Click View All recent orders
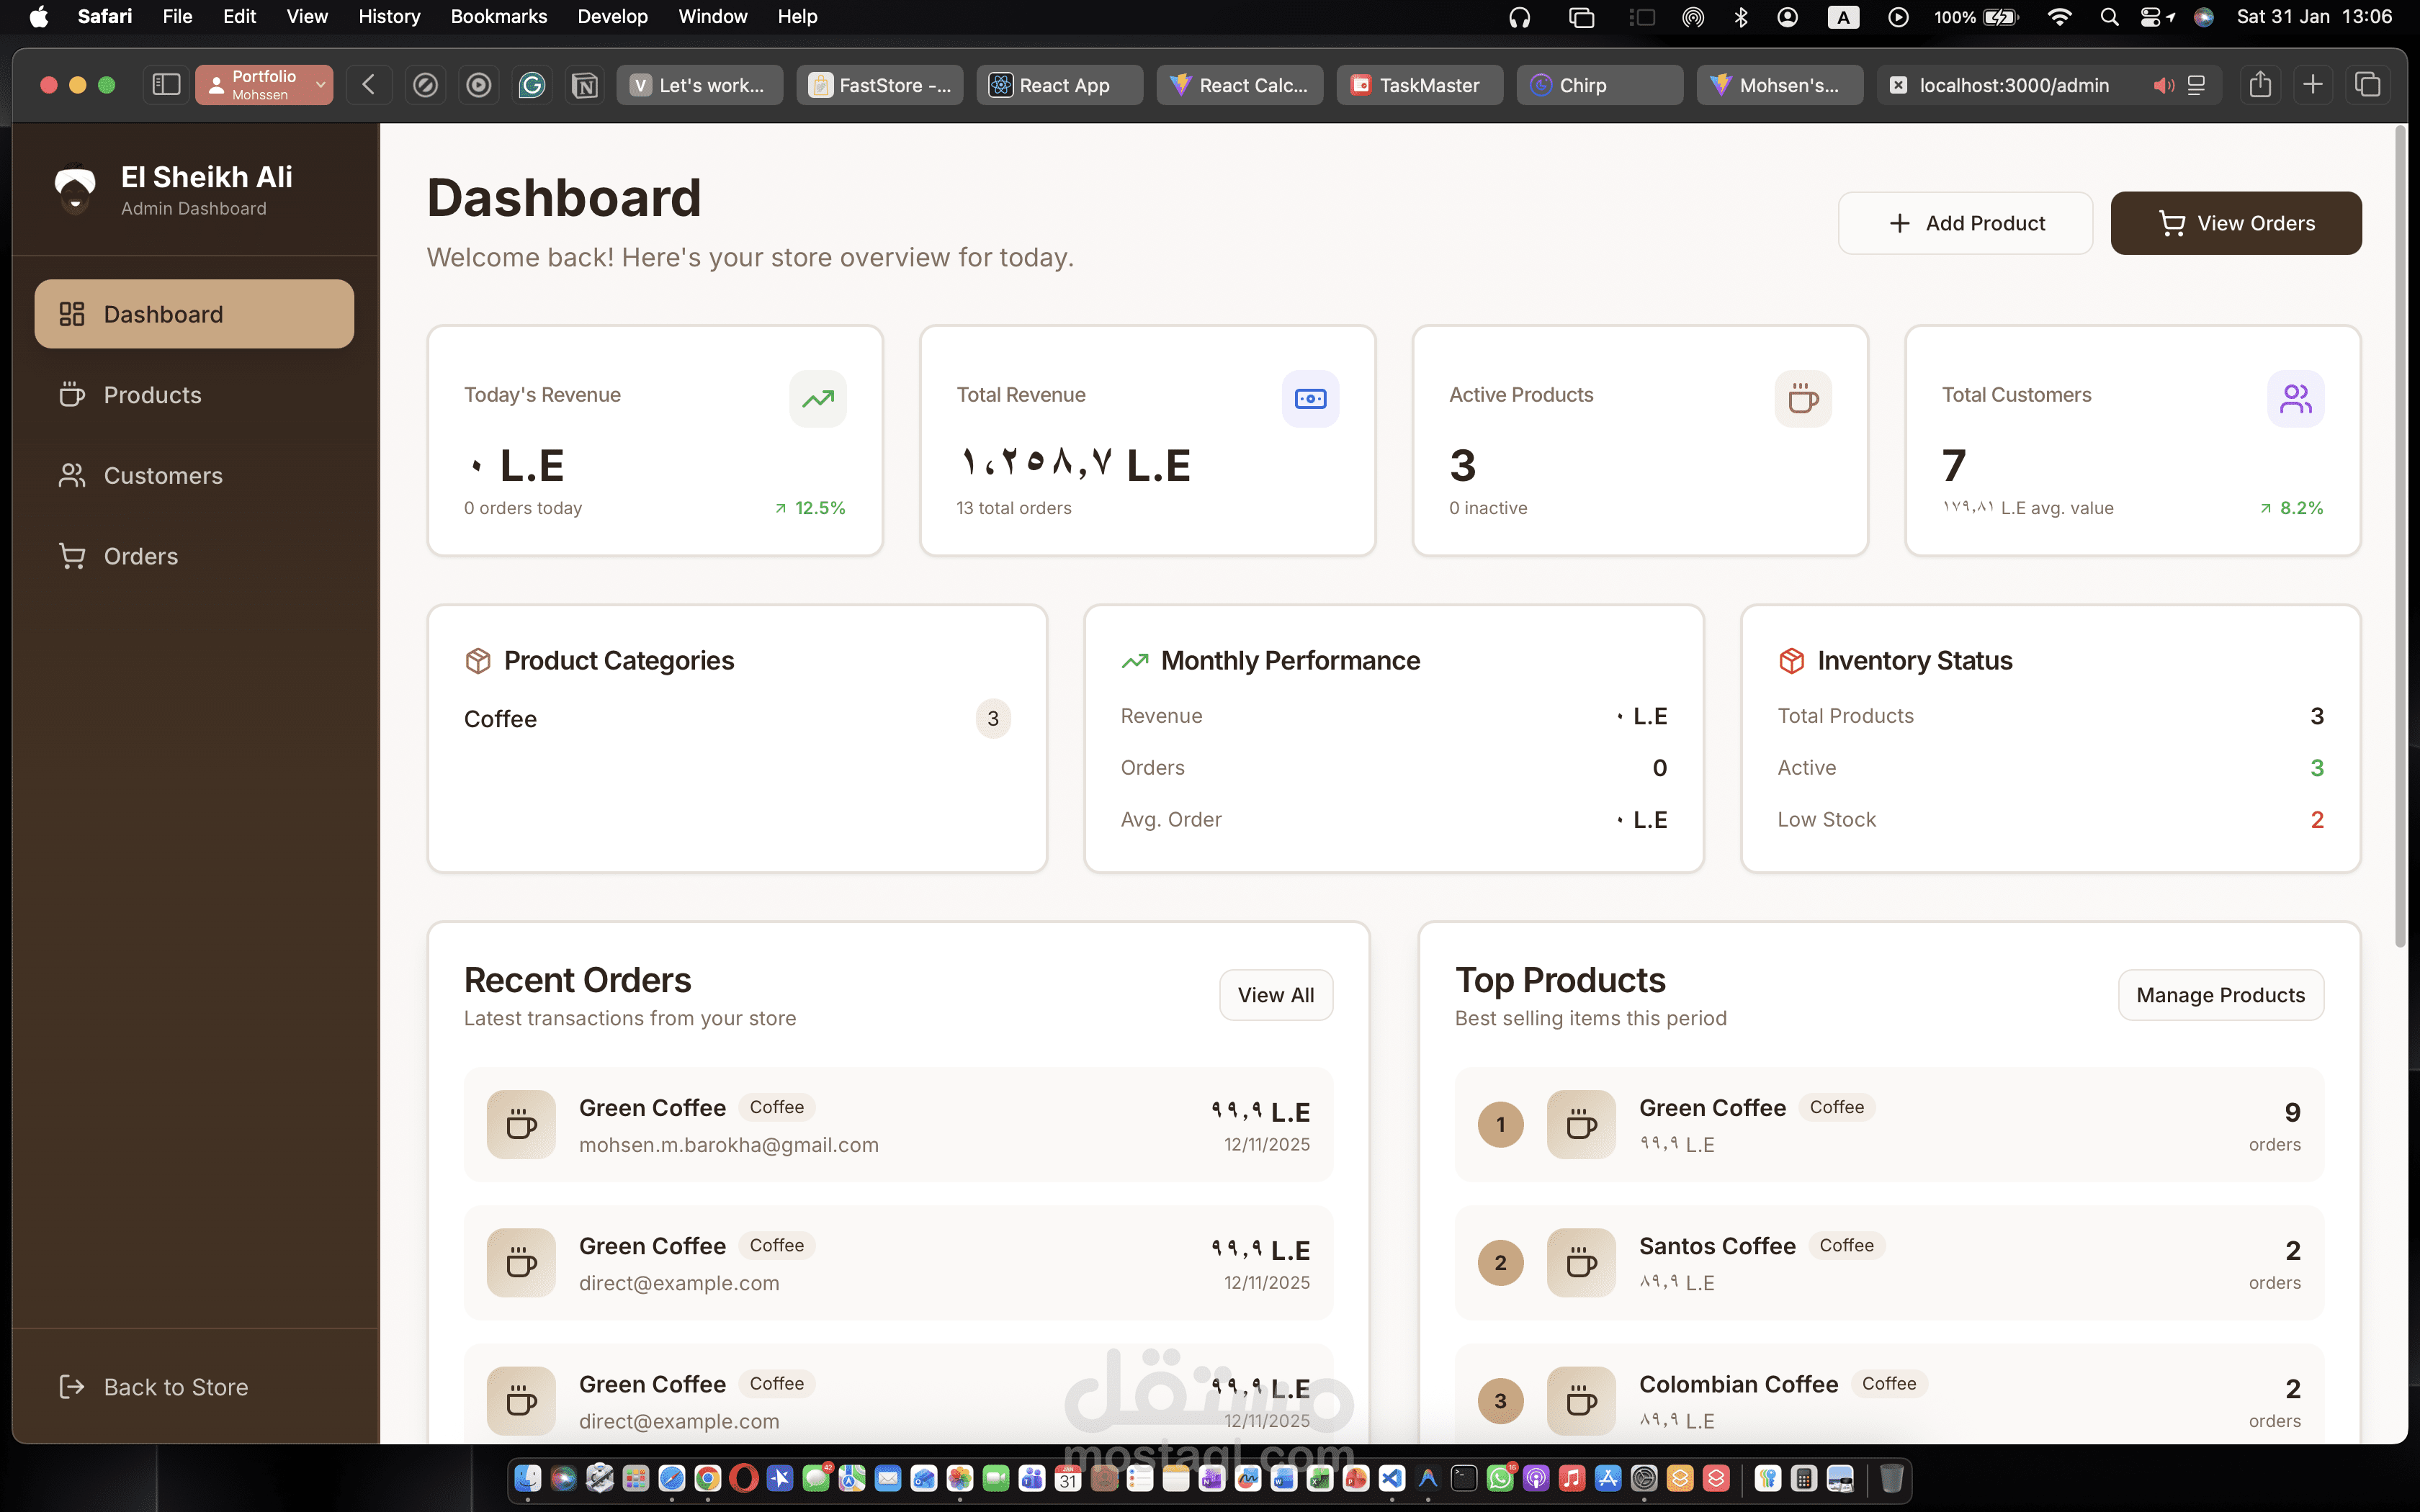Viewport: 2420px width, 1512px height. pyautogui.click(x=1275, y=995)
